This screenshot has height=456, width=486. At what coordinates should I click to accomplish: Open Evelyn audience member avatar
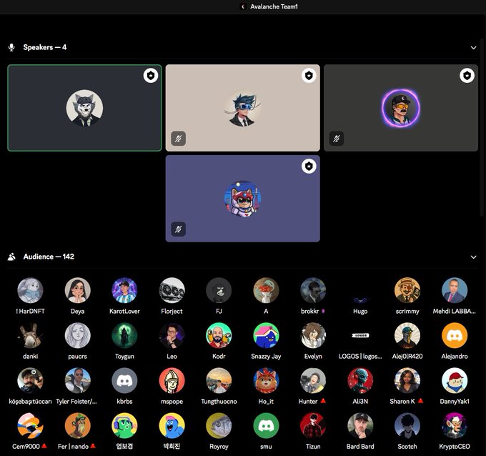click(x=313, y=335)
